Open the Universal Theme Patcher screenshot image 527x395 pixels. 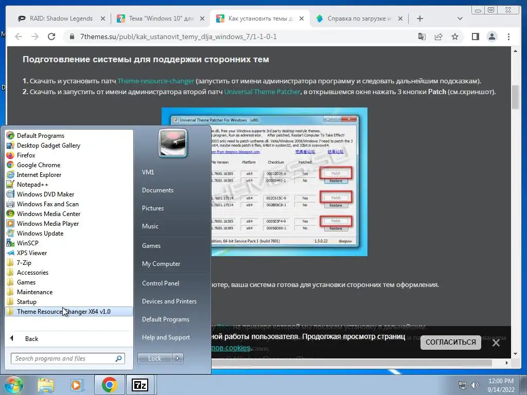(x=264, y=182)
